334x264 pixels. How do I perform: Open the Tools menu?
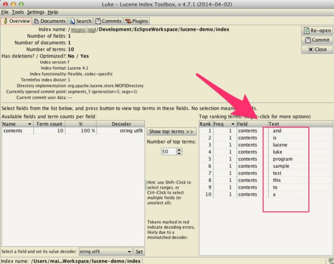click(x=18, y=12)
